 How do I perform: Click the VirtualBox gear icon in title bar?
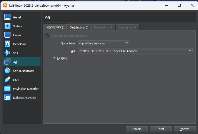[x=5, y=5]
